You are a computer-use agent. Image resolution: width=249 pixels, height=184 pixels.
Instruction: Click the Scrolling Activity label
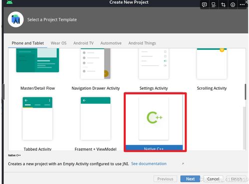point(212,88)
